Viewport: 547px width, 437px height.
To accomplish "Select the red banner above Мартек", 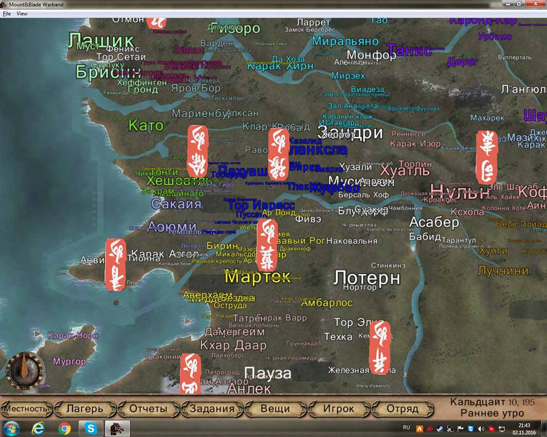I will point(267,245).
